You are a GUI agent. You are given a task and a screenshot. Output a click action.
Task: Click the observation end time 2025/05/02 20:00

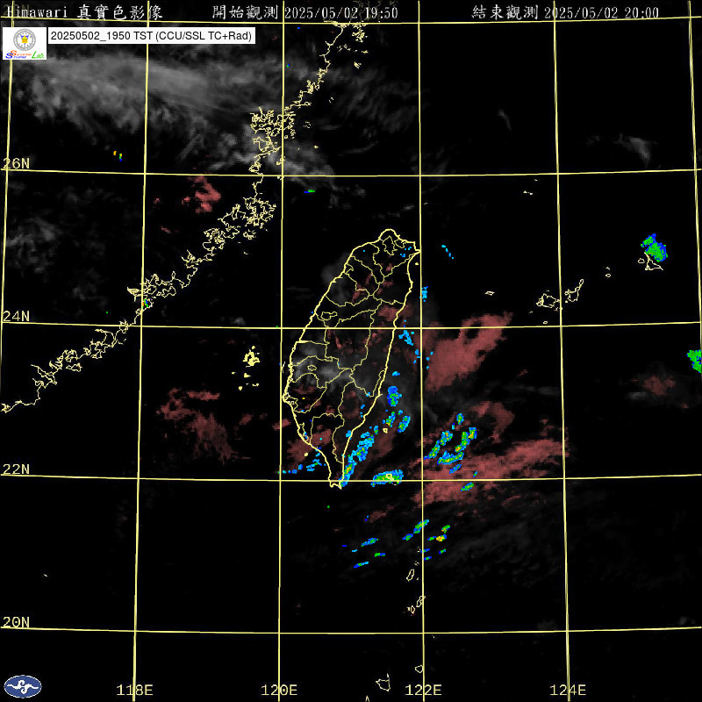[x=565, y=12]
